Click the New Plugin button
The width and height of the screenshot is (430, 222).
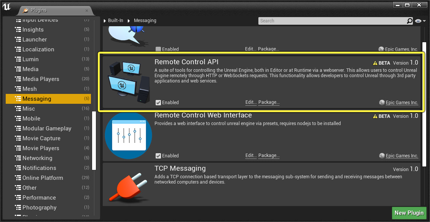(409, 212)
